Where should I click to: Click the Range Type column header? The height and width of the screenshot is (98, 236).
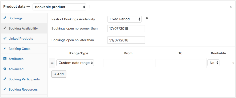coord(79,53)
